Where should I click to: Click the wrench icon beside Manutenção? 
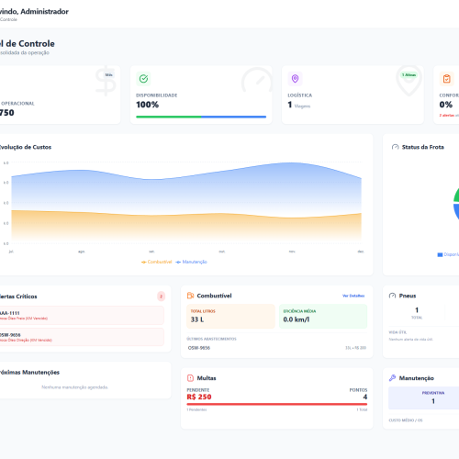(392, 378)
